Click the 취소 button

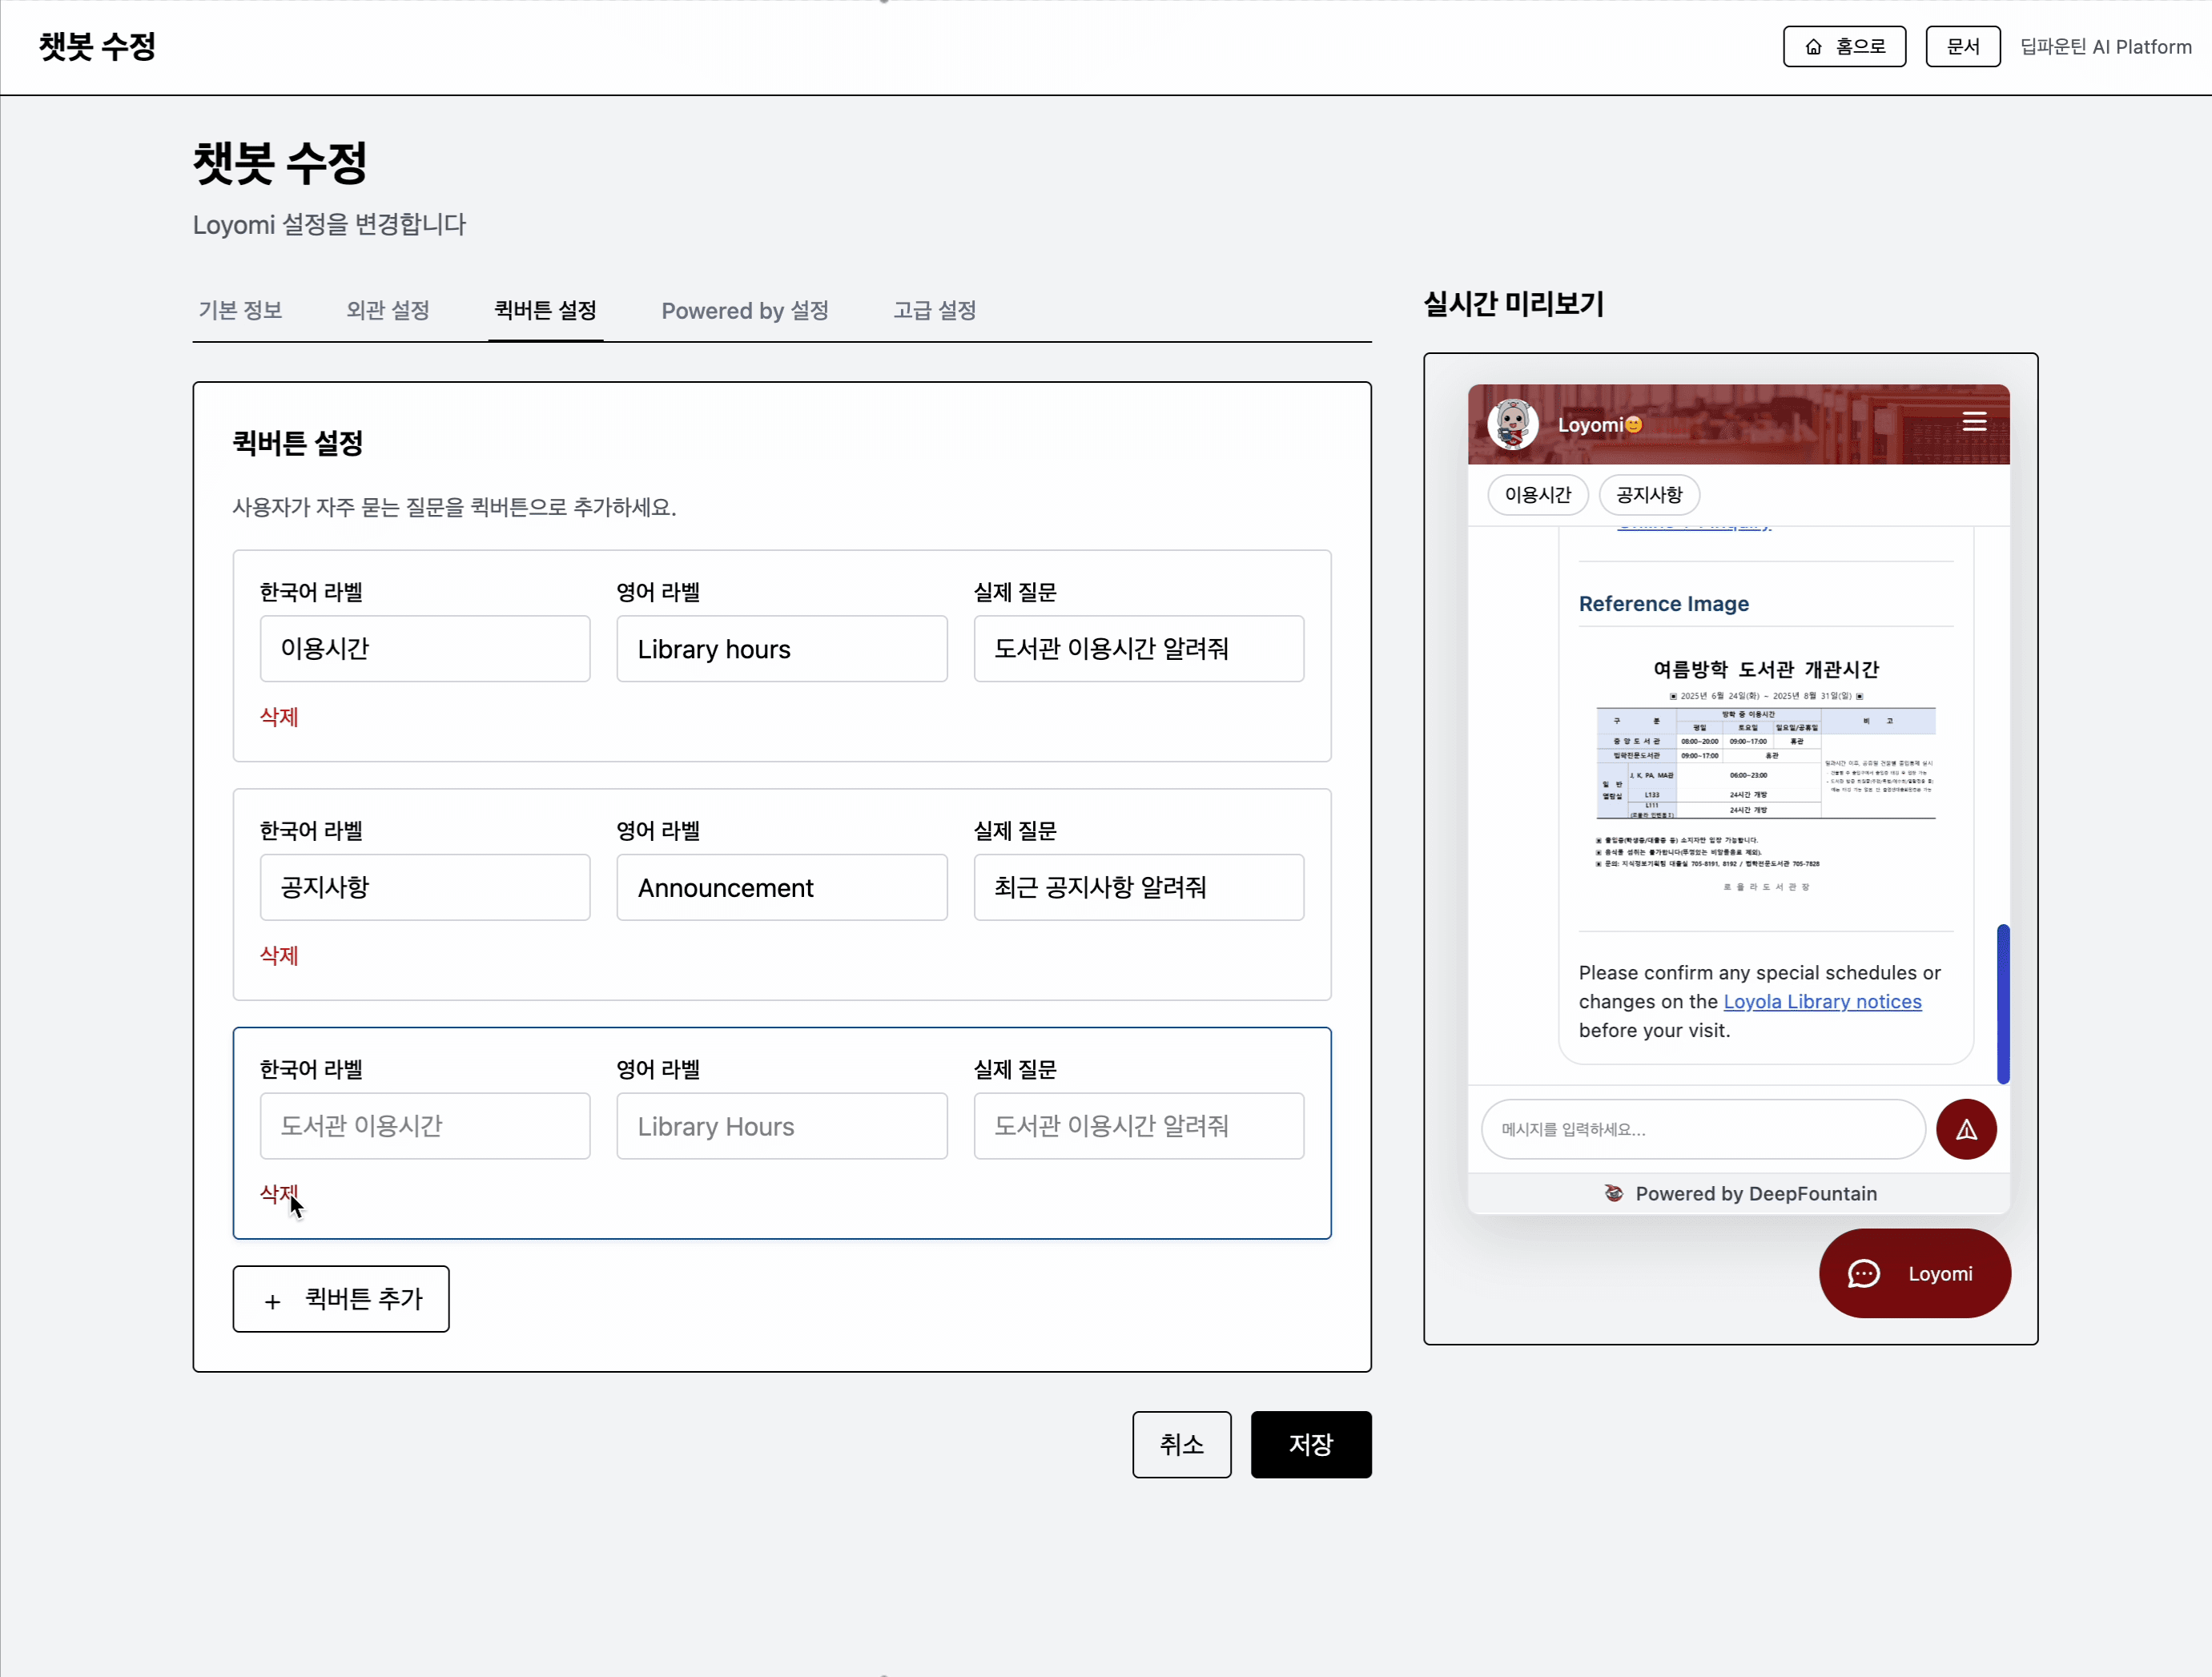[x=1181, y=1445]
